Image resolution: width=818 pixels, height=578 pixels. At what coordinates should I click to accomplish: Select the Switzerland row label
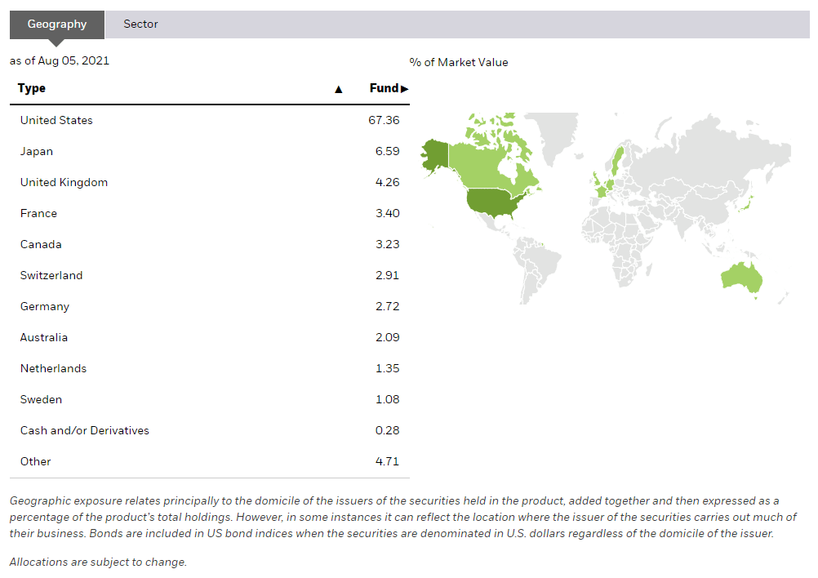coord(51,275)
